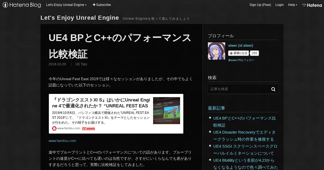
Task: Open the 266 readers count
Action: [x=254, y=53]
